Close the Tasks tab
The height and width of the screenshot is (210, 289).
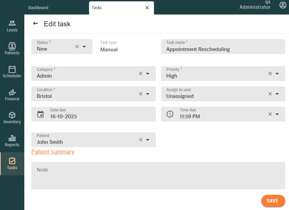coord(147,8)
